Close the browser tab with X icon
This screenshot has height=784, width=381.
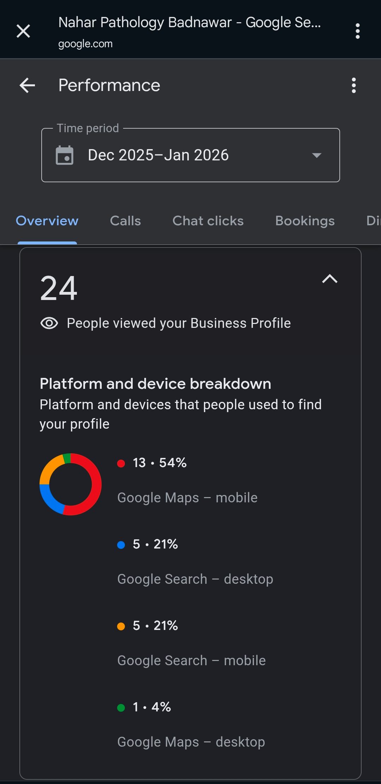tap(23, 31)
